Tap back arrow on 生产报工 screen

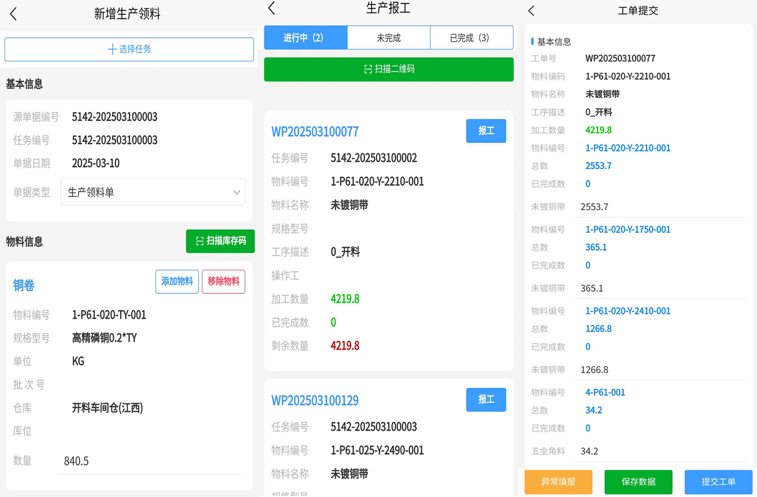pos(272,8)
